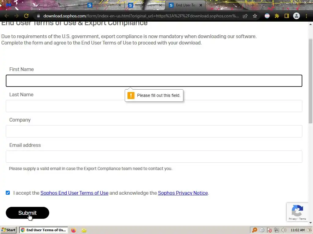Viewport: 313px width, 234px height.
Task: Open the striped circle extension icon
Action: pos(267,16)
